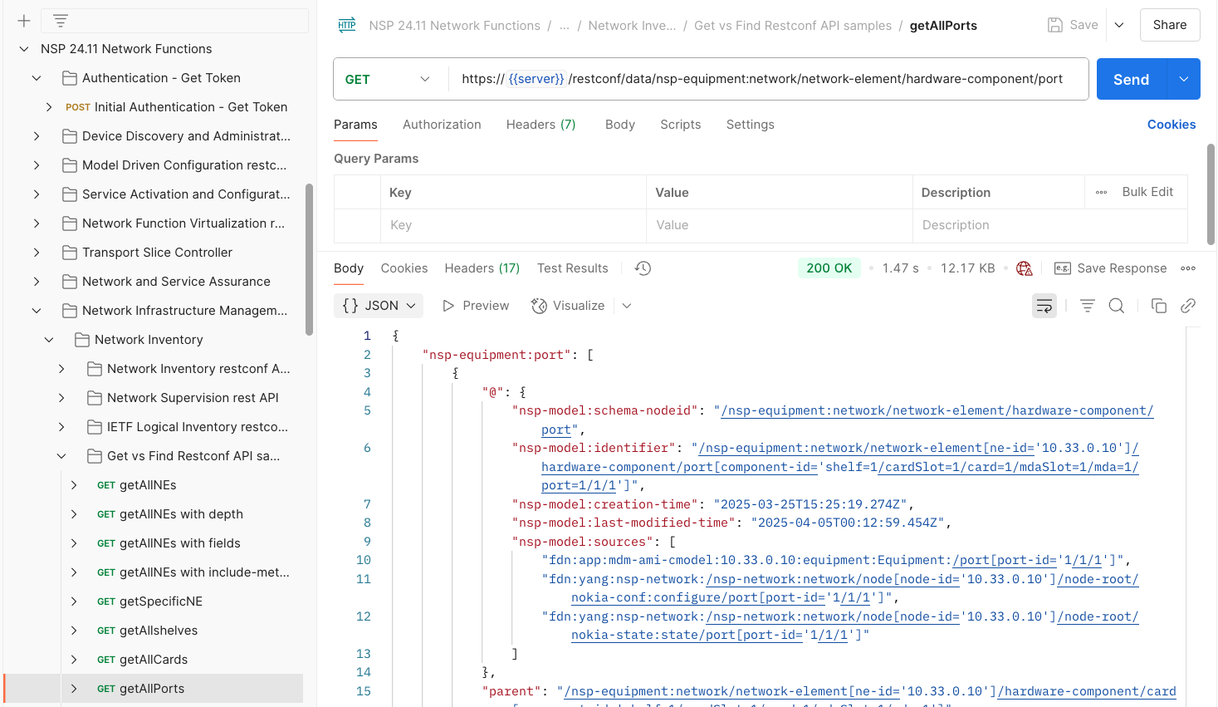Click the link icon in response toolbar

1188,306
